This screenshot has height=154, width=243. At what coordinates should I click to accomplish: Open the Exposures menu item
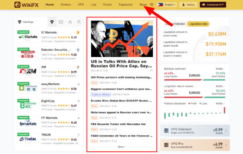(x=126, y=4)
